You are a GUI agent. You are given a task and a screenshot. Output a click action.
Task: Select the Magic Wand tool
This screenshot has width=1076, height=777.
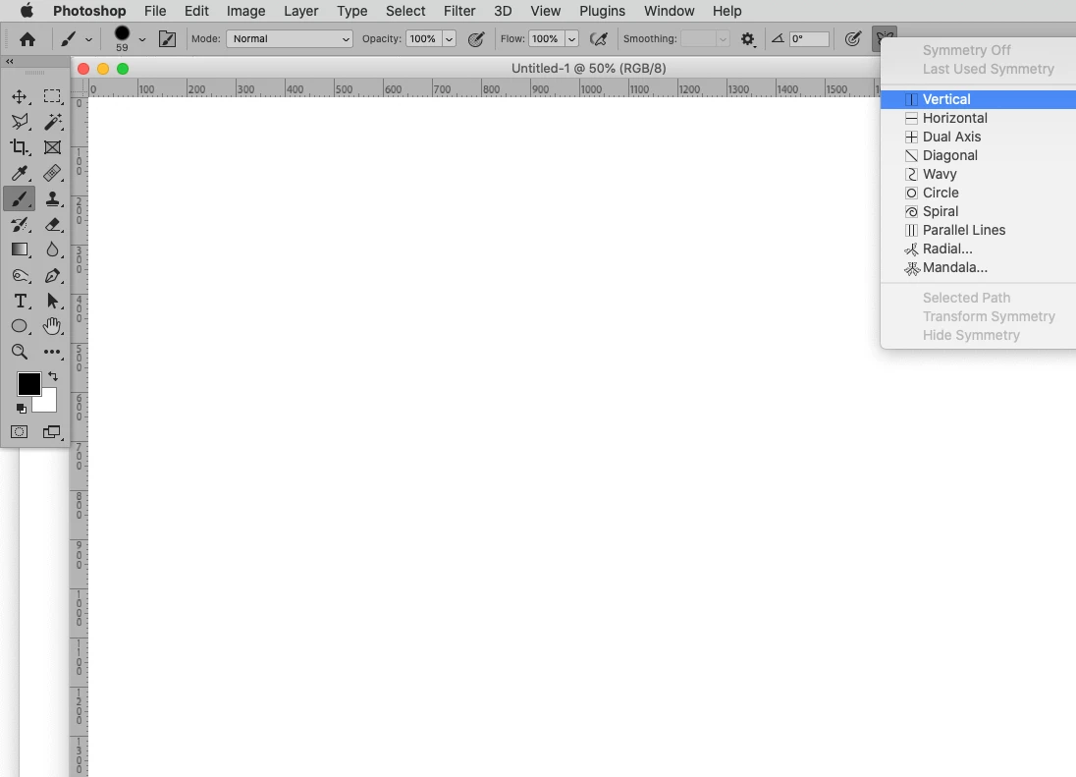52,122
